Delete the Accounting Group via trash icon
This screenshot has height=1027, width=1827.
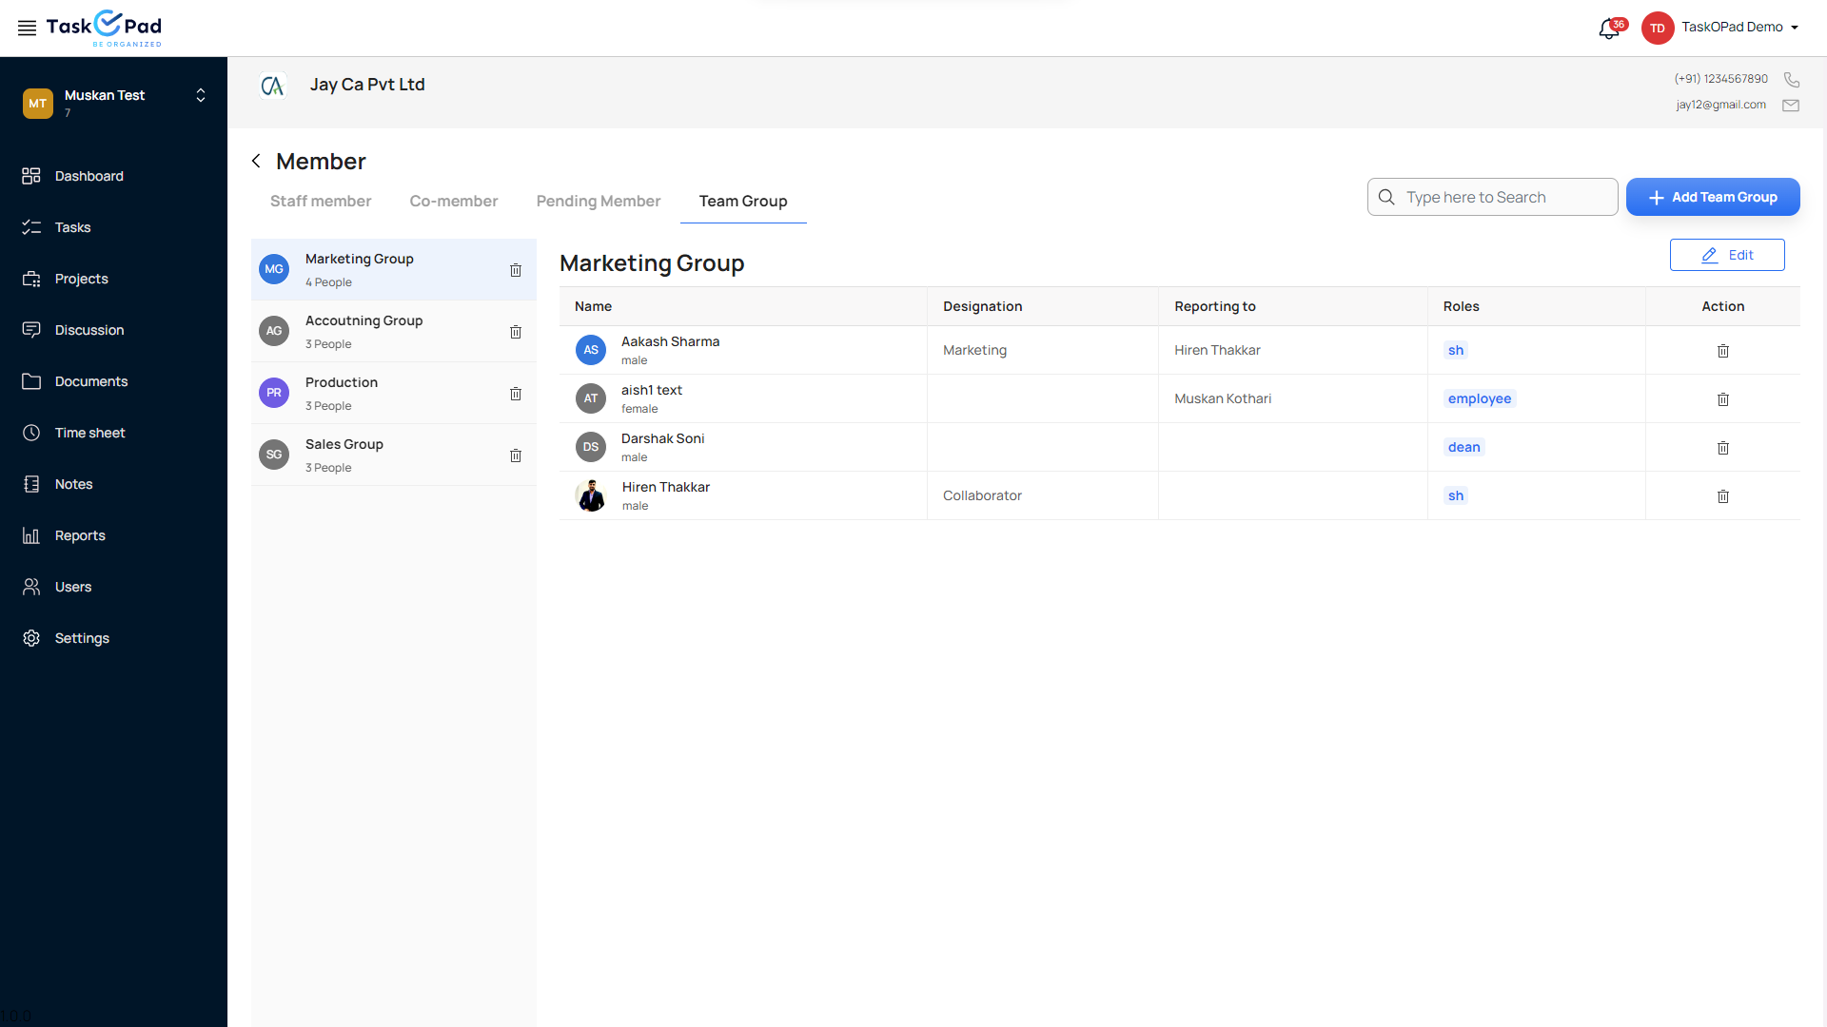point(516,332)
